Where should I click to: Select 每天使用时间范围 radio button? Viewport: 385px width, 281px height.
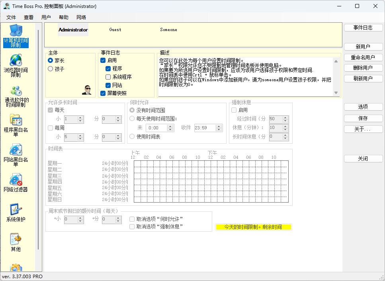click(132, 119)
